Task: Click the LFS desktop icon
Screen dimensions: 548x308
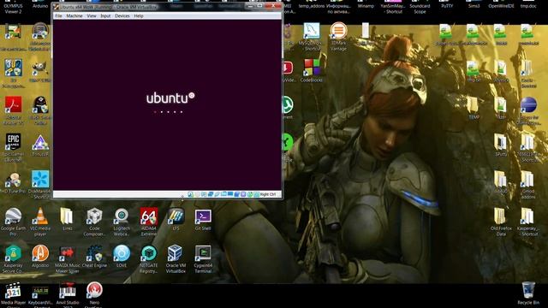Action: coord(176,216)
